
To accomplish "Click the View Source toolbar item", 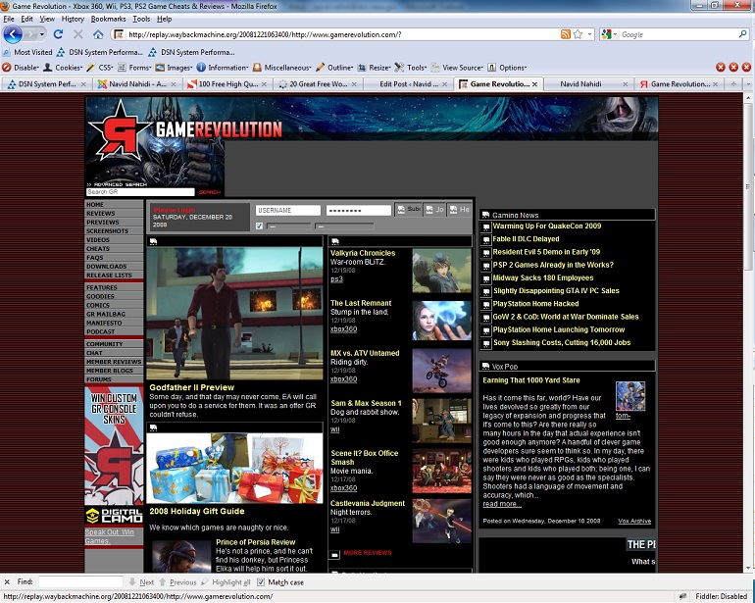I will pyautogui.click(x=457, y=68).
